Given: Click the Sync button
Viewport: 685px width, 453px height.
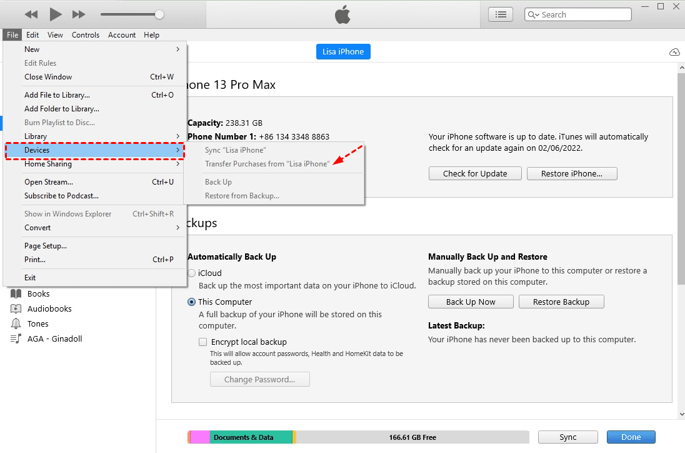Looking at the screenshot, I should pos(568,437).
